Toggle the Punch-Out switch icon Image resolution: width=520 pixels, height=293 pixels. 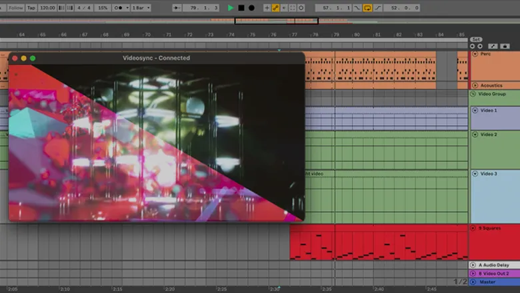click(x=378, y=7)
